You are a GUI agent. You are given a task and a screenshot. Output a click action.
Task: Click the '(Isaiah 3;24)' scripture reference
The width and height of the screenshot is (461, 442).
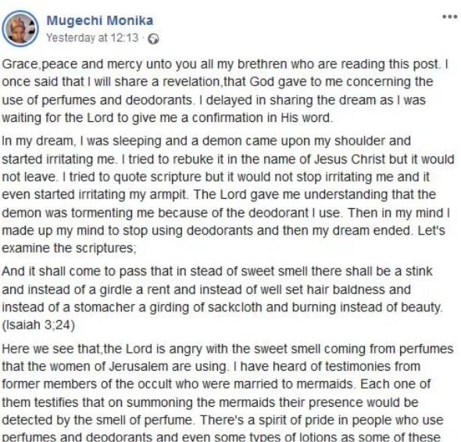tap(38, 325)
